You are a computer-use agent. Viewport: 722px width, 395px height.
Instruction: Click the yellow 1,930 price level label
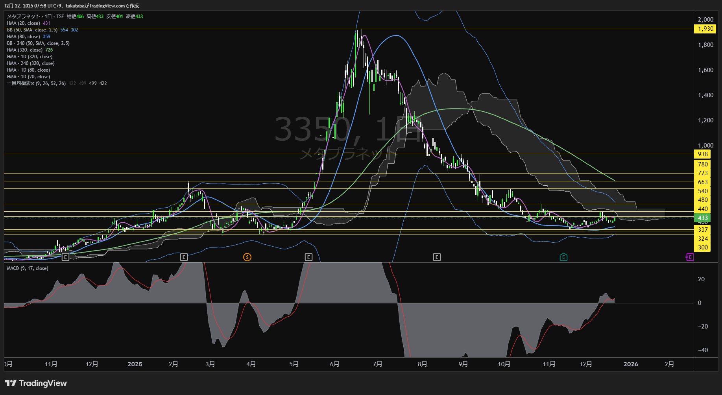(705, 29)
